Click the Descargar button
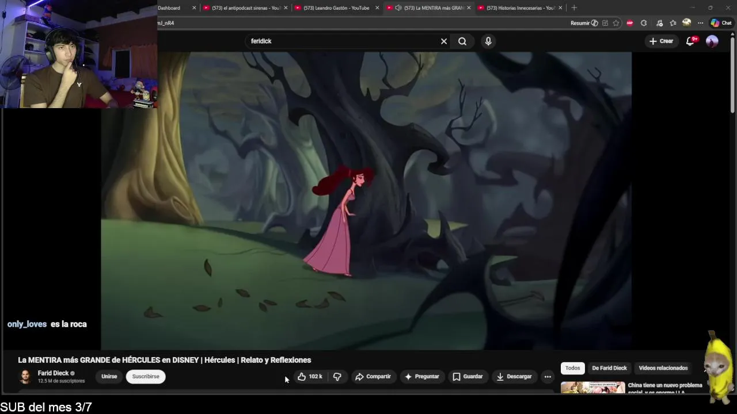This screenshot has width=737, height=414. click(x=514, y=377)
